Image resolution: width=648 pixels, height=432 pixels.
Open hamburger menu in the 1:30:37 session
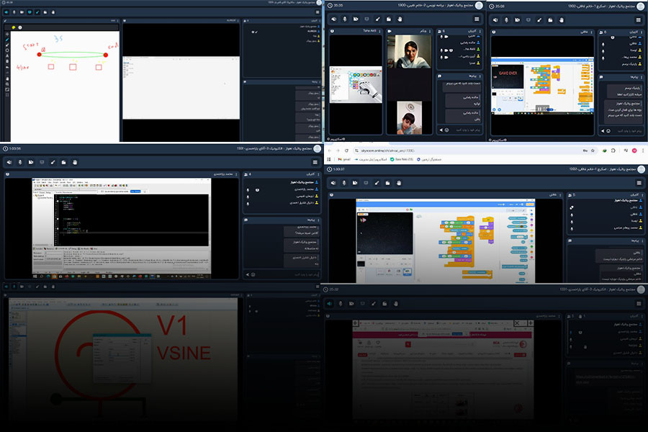[x=638, y=183]
